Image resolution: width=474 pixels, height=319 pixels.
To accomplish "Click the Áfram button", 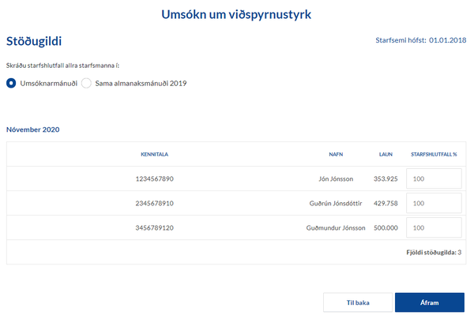I will tap(429, 302).
